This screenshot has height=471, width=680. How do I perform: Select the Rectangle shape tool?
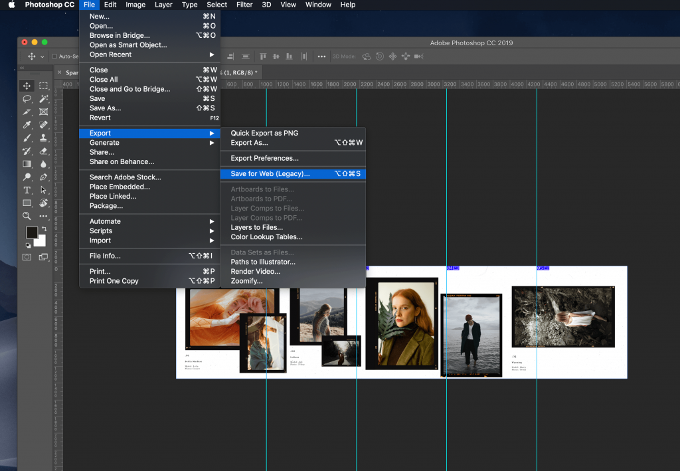click(27, 203)
